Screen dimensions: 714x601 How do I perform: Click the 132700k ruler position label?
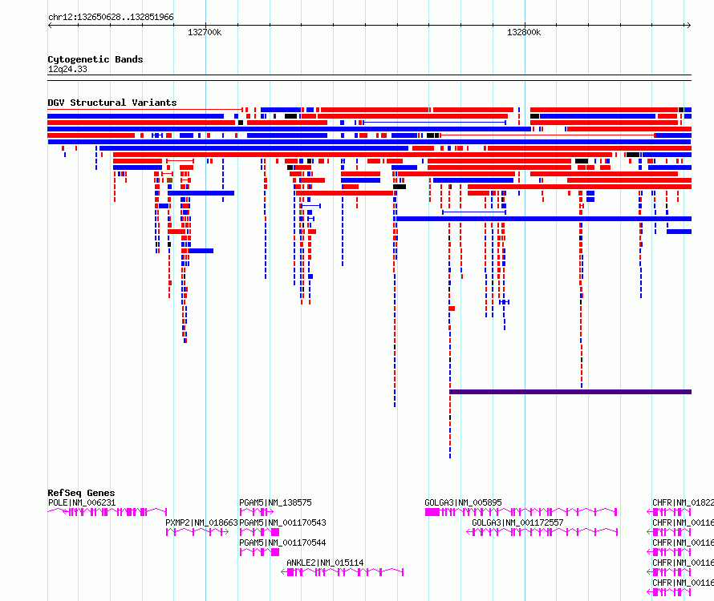[x=205, y=32]
